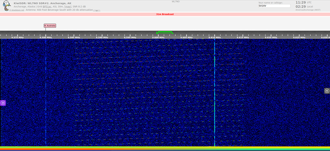Click the 02:29 Local time display
Image resolution: width=330 pixels, height=151 pixels.
(x=301, y=6)
